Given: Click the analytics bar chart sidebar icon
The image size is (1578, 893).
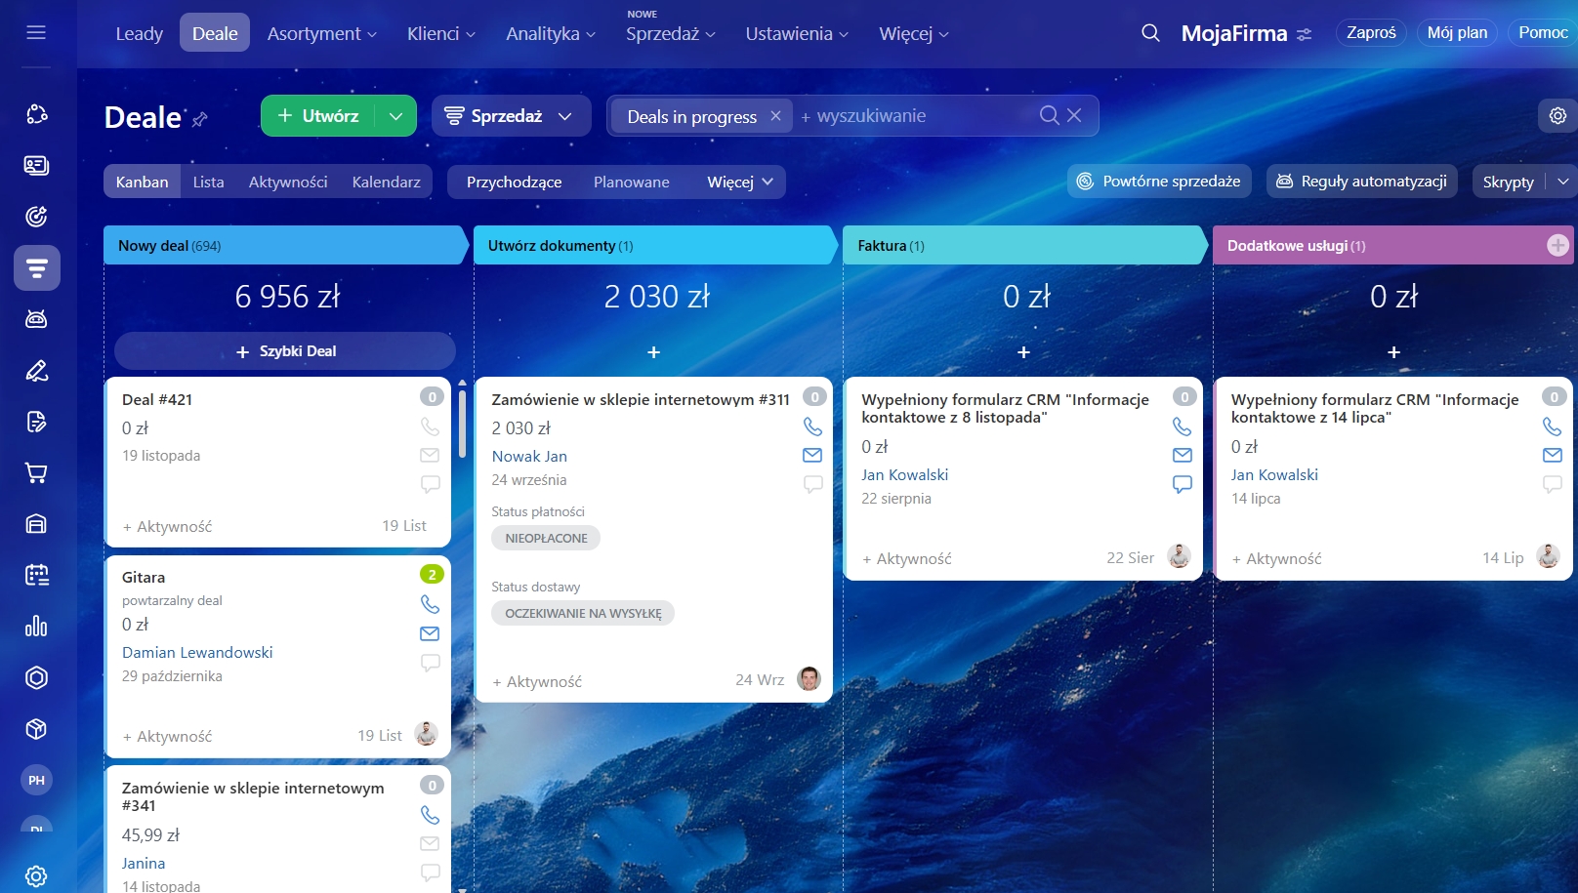Looking at the screenshot, I should point(36,627).
